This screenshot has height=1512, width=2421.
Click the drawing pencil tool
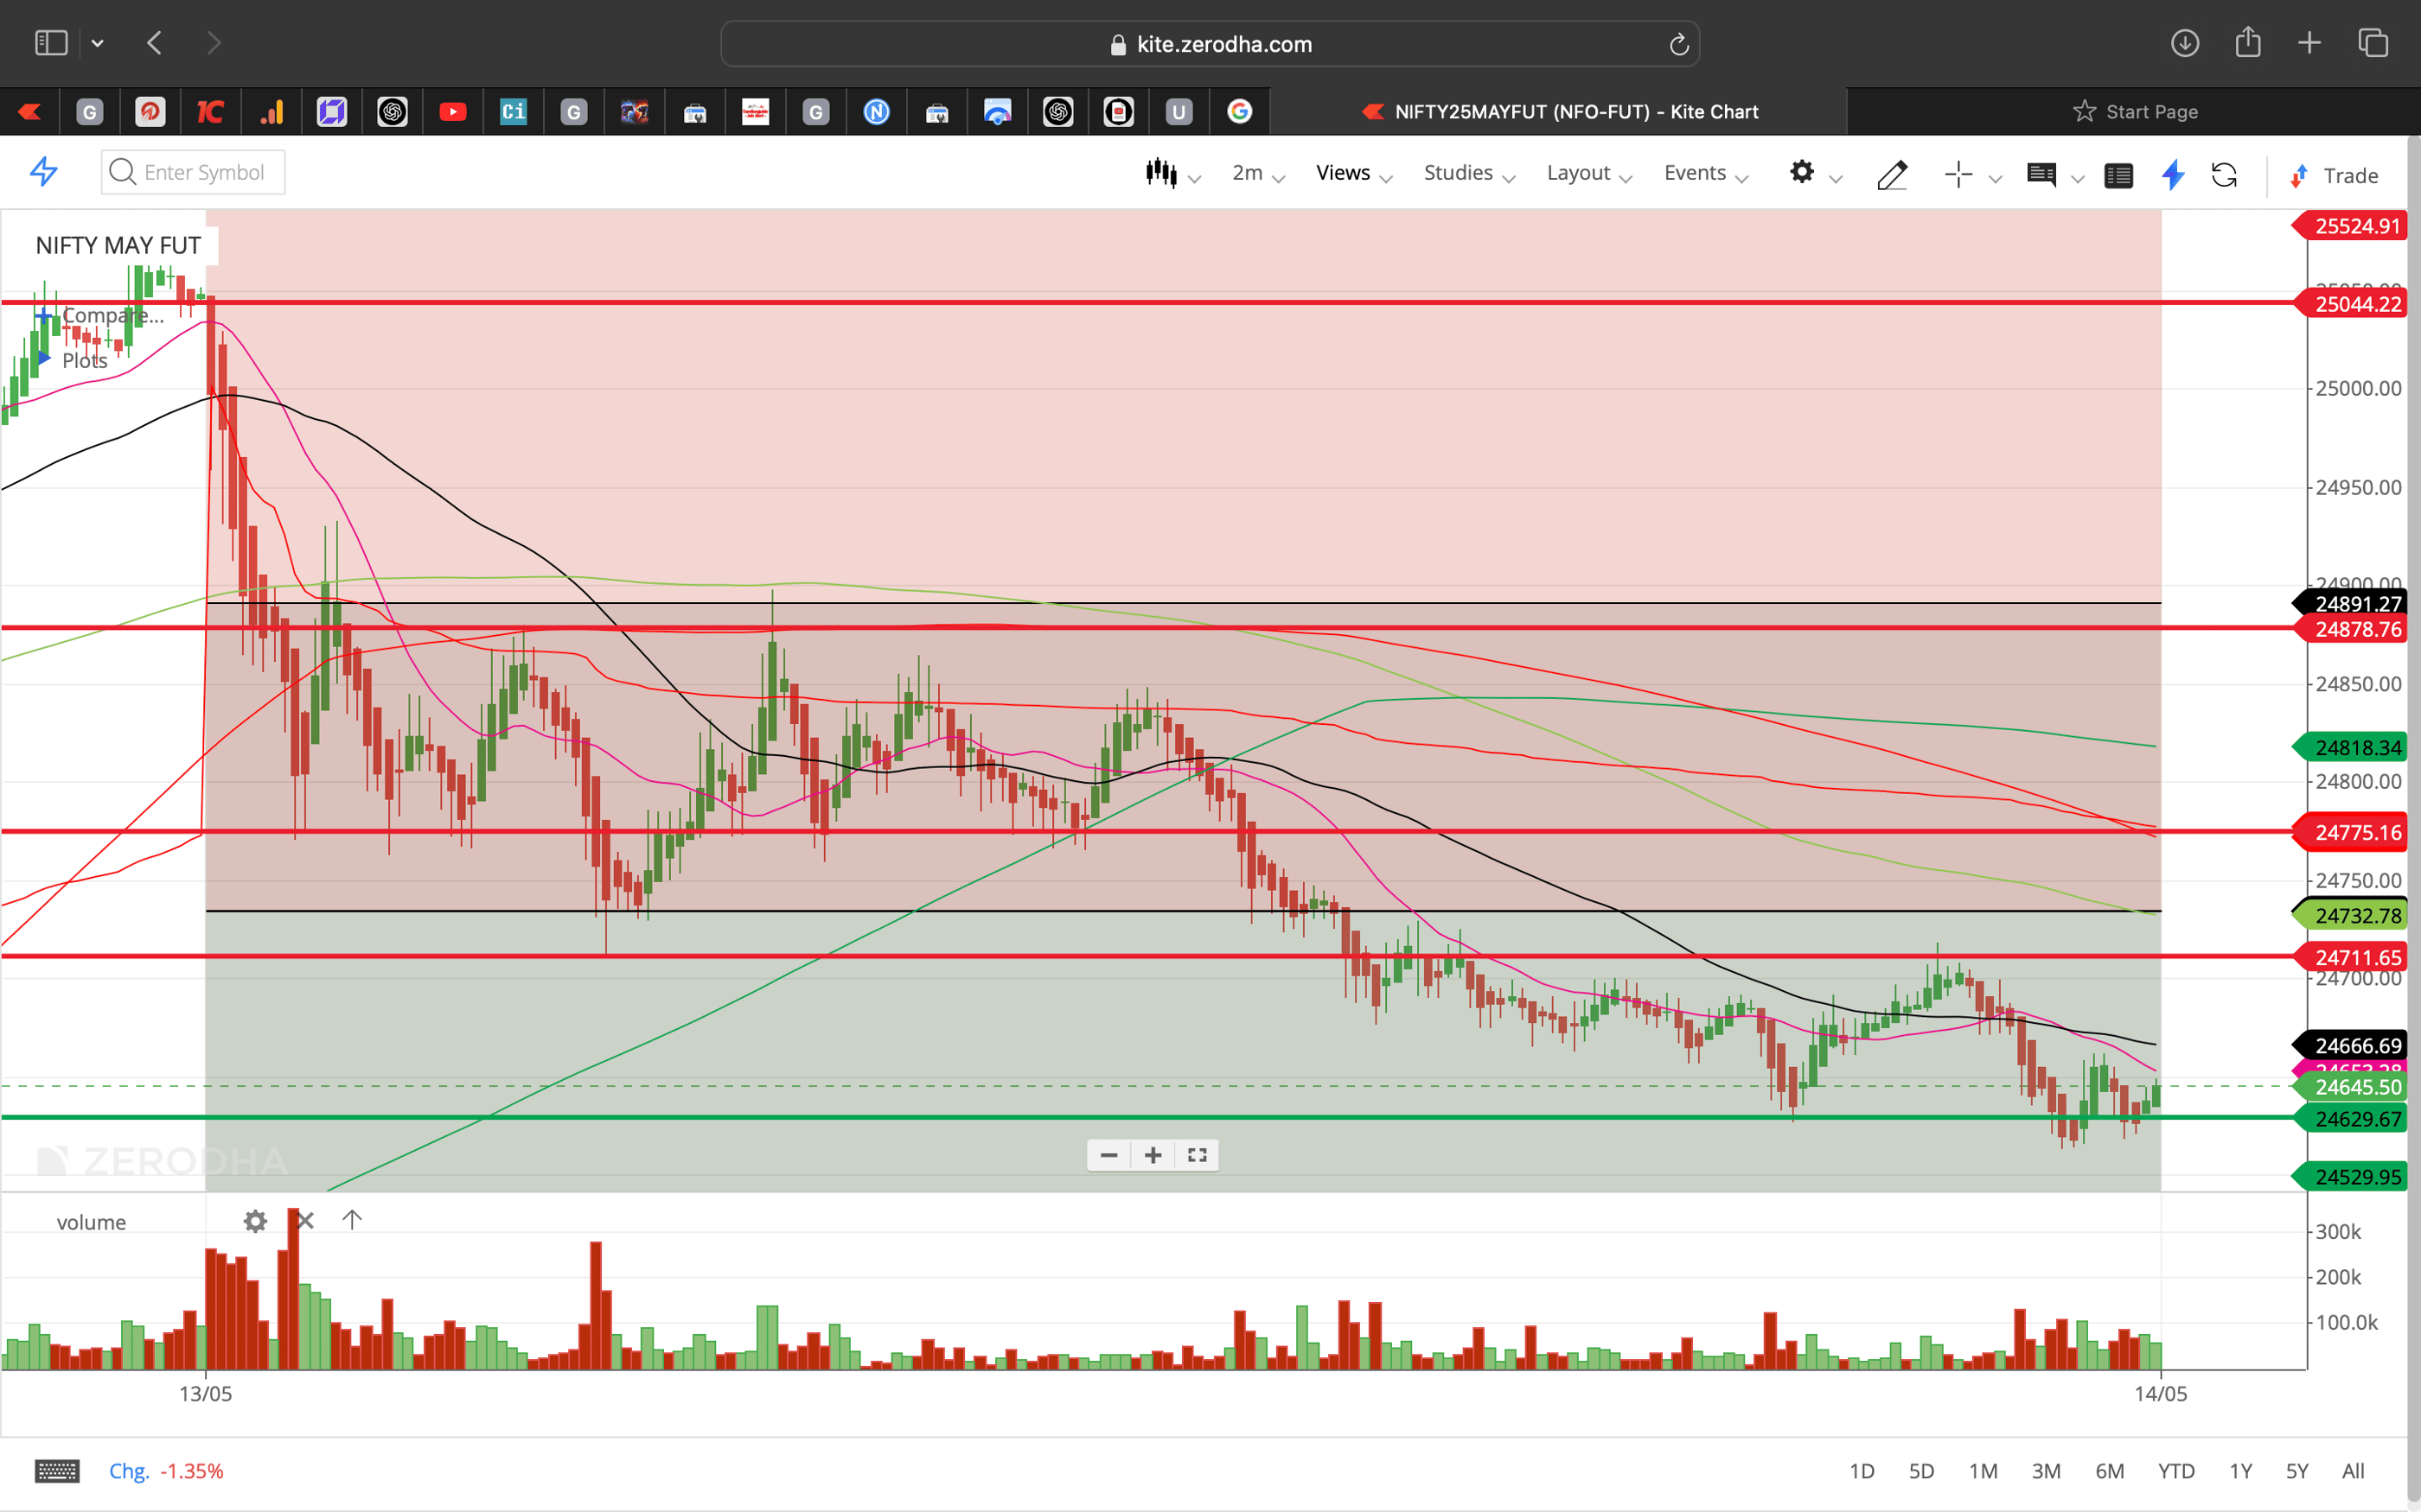click(1892, 175)
